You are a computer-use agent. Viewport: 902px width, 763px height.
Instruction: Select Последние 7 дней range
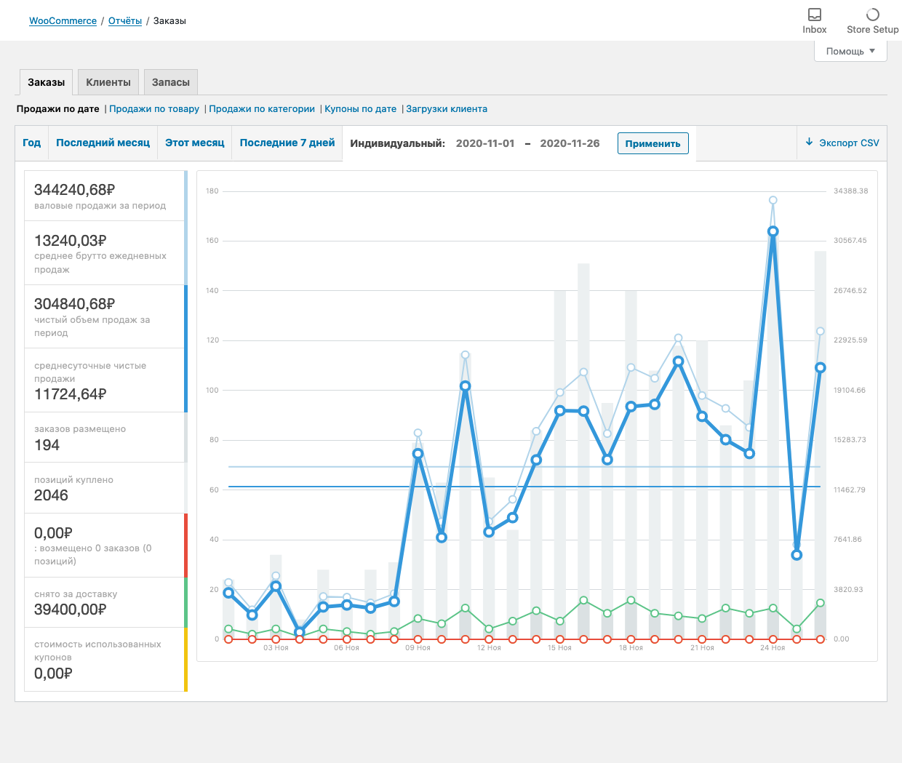coord(287,143)
